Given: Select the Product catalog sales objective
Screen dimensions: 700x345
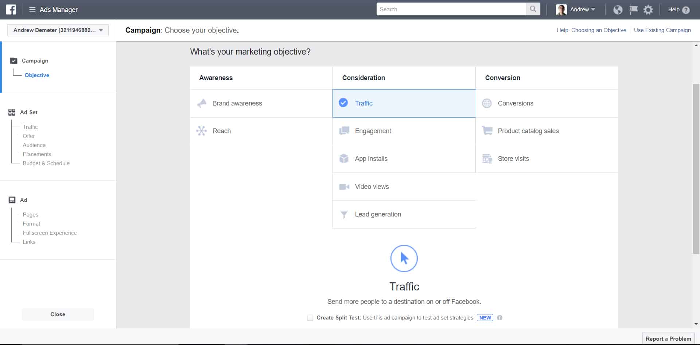Looking at the screenshot, I should coord(547,131).
